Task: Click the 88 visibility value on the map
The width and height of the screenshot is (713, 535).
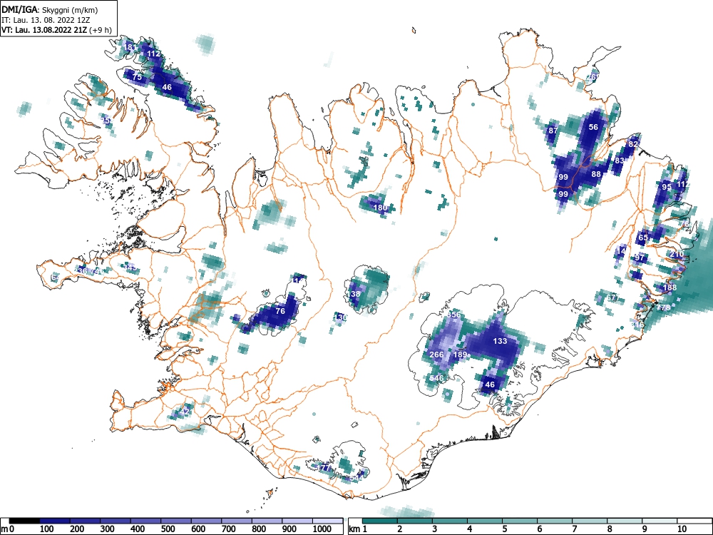Action: (x=596, y=174)
